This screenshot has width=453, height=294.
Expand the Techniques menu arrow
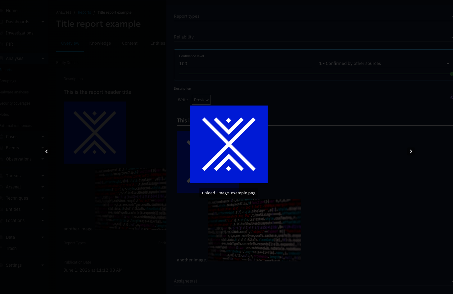point(43,198)
